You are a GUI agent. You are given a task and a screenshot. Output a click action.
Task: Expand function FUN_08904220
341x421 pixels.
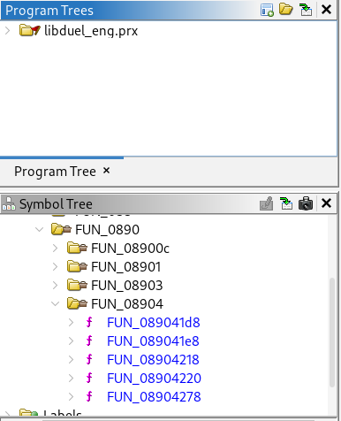point(71,379)
